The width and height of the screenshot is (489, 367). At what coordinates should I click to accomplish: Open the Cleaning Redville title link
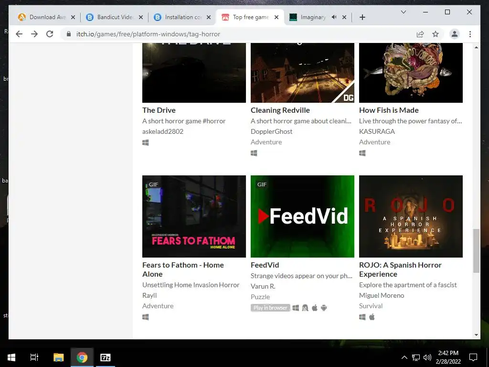[280, 110]
